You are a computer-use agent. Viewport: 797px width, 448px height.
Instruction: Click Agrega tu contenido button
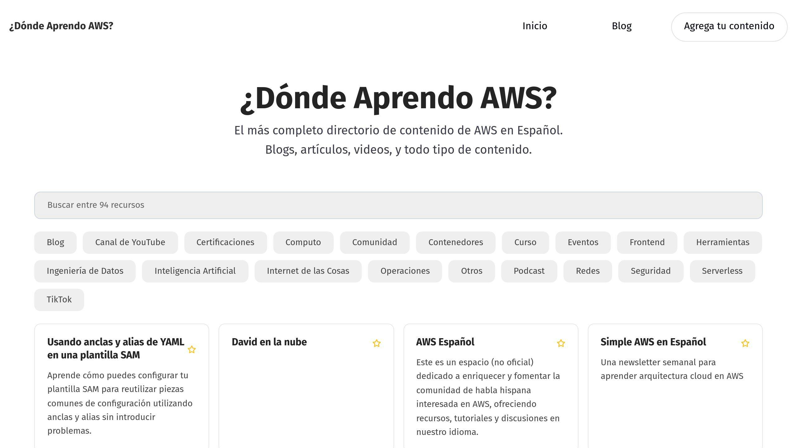click(729, 27)
